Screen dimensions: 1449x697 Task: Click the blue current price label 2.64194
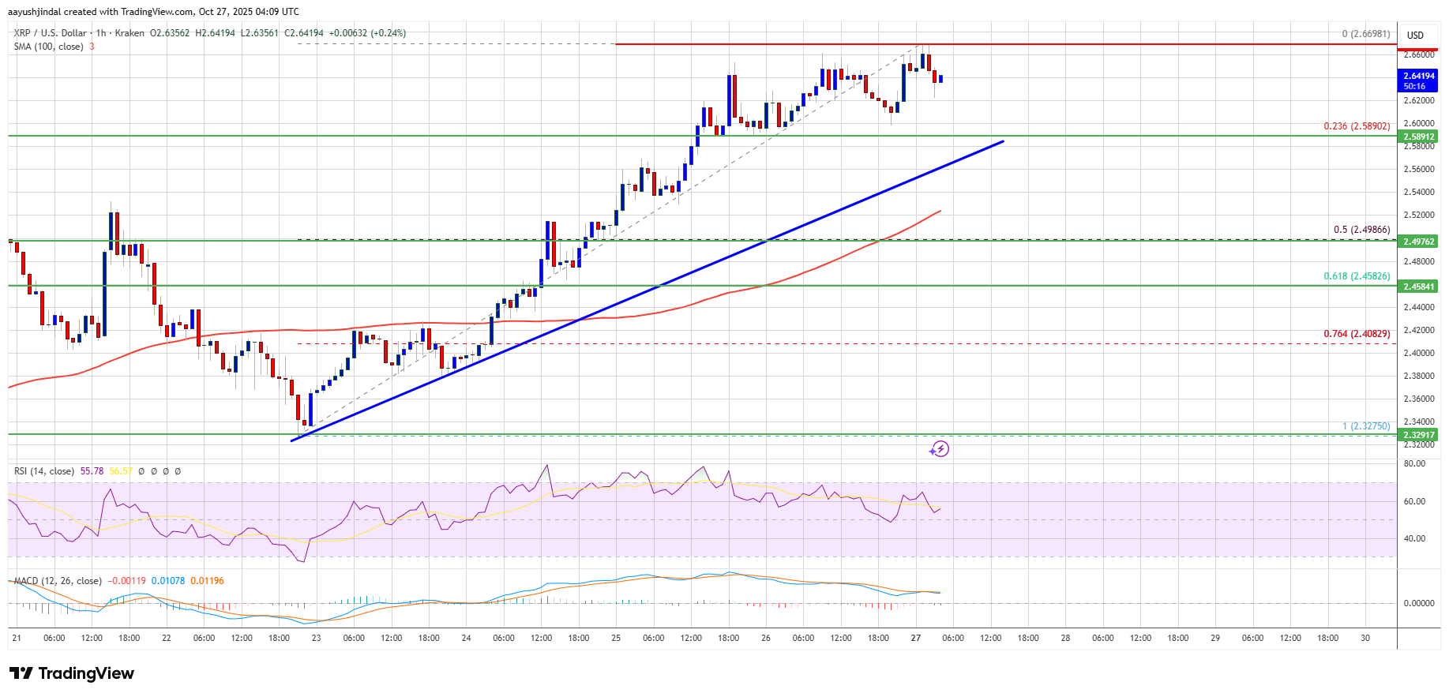coord(1419,81)
